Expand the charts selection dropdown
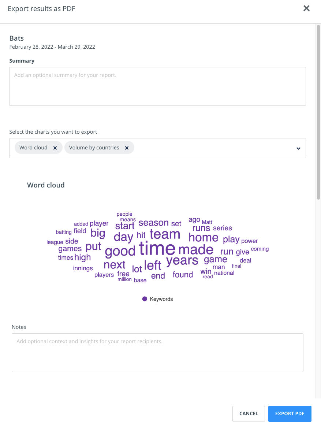The height and width of the screenshot is (427, 321). (x=298, y=148)
